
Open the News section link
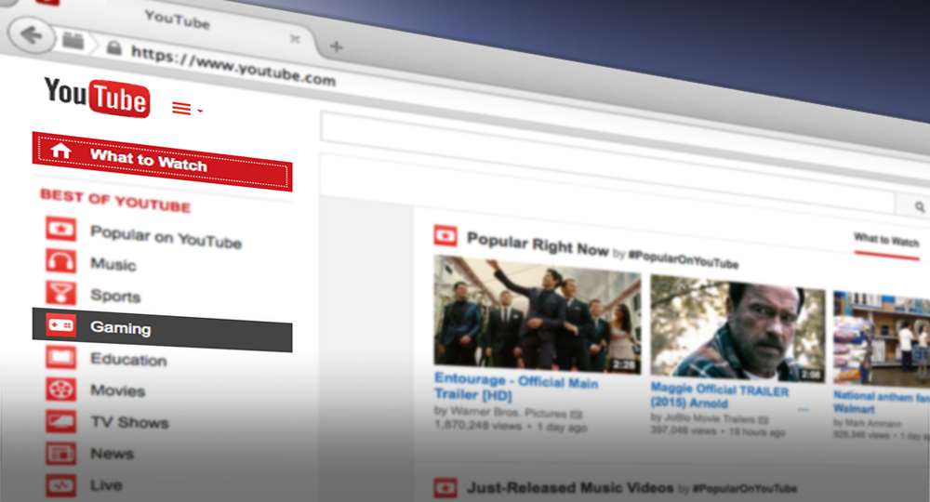click(x=112, y=454)
